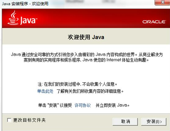Click the 安装(I)> button to install
The width and height of the screenshot is (170, 131).
tap(154, 121)
